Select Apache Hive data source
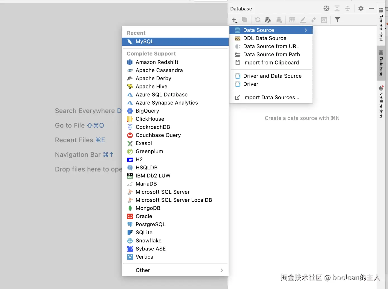Image resolution: width=388 pixels, height=289 pixels. coord(175,86)
